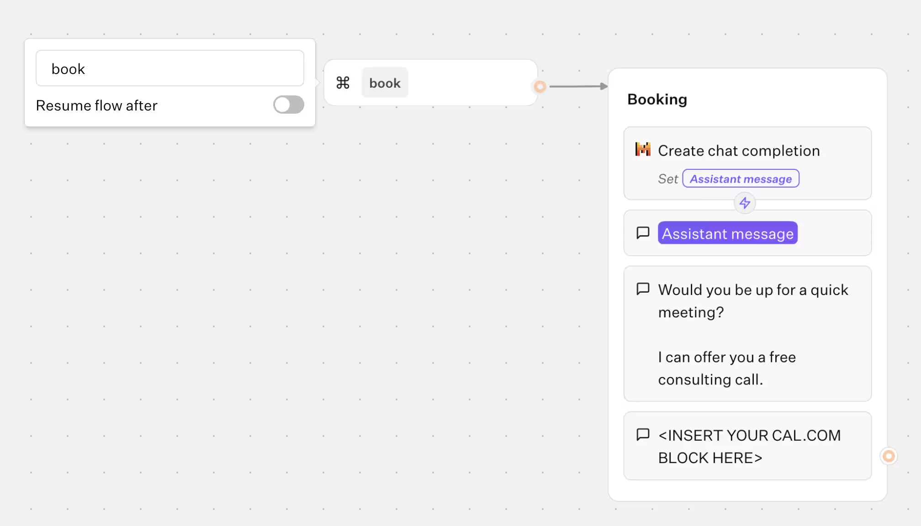This screenshot has width=921, height=526.
Task: Click the lightning bolt icon between blocks
Action: coord(745,203)
